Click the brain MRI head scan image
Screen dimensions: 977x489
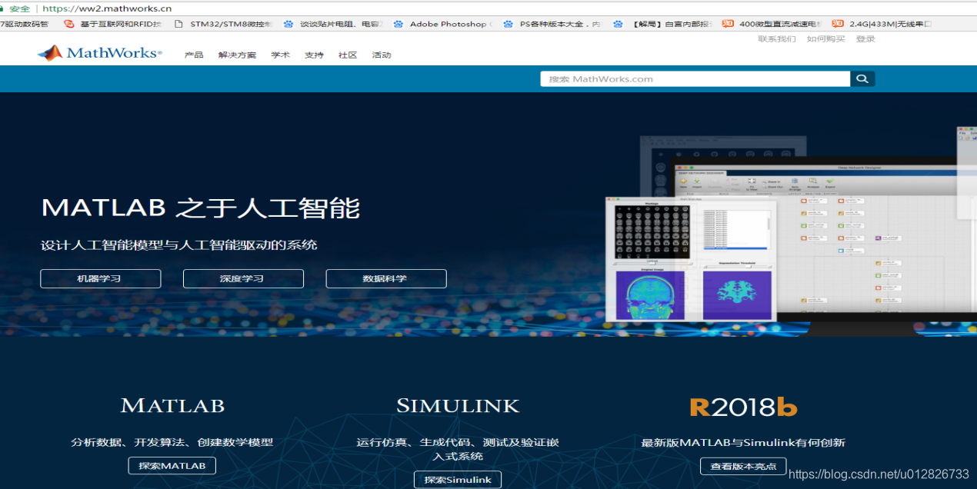(652, 296)
